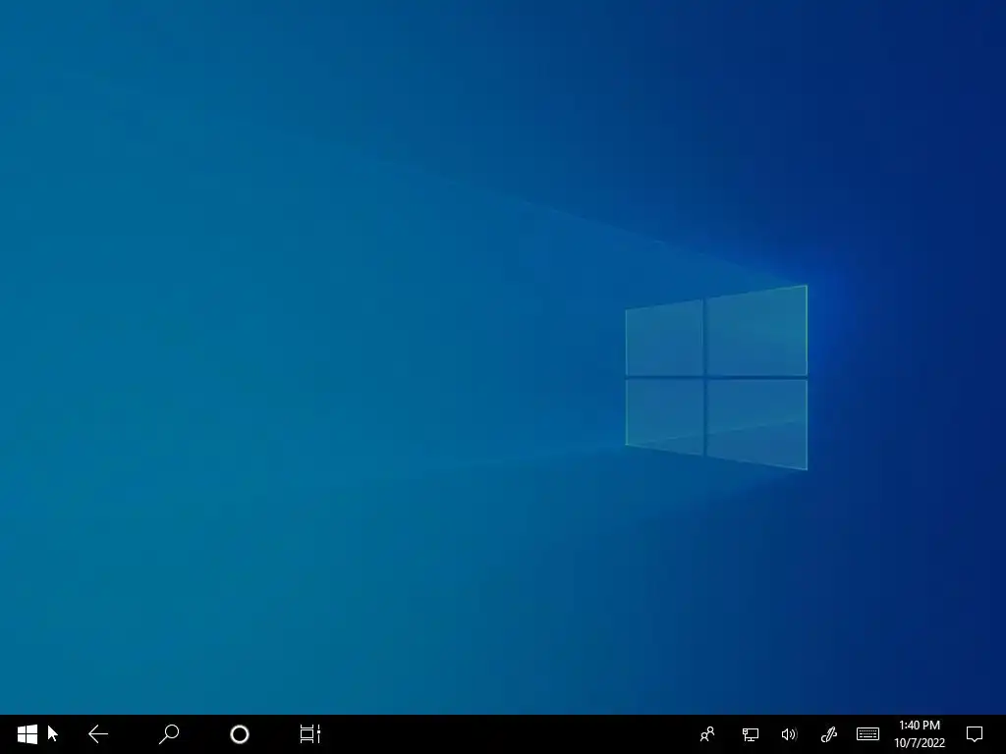Open Task View from the taskbar
Screen dimensions: 1006x754
tap(309, 734)
